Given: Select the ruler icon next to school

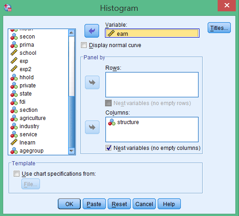Looking at the screenshot, I should [14, 53].
